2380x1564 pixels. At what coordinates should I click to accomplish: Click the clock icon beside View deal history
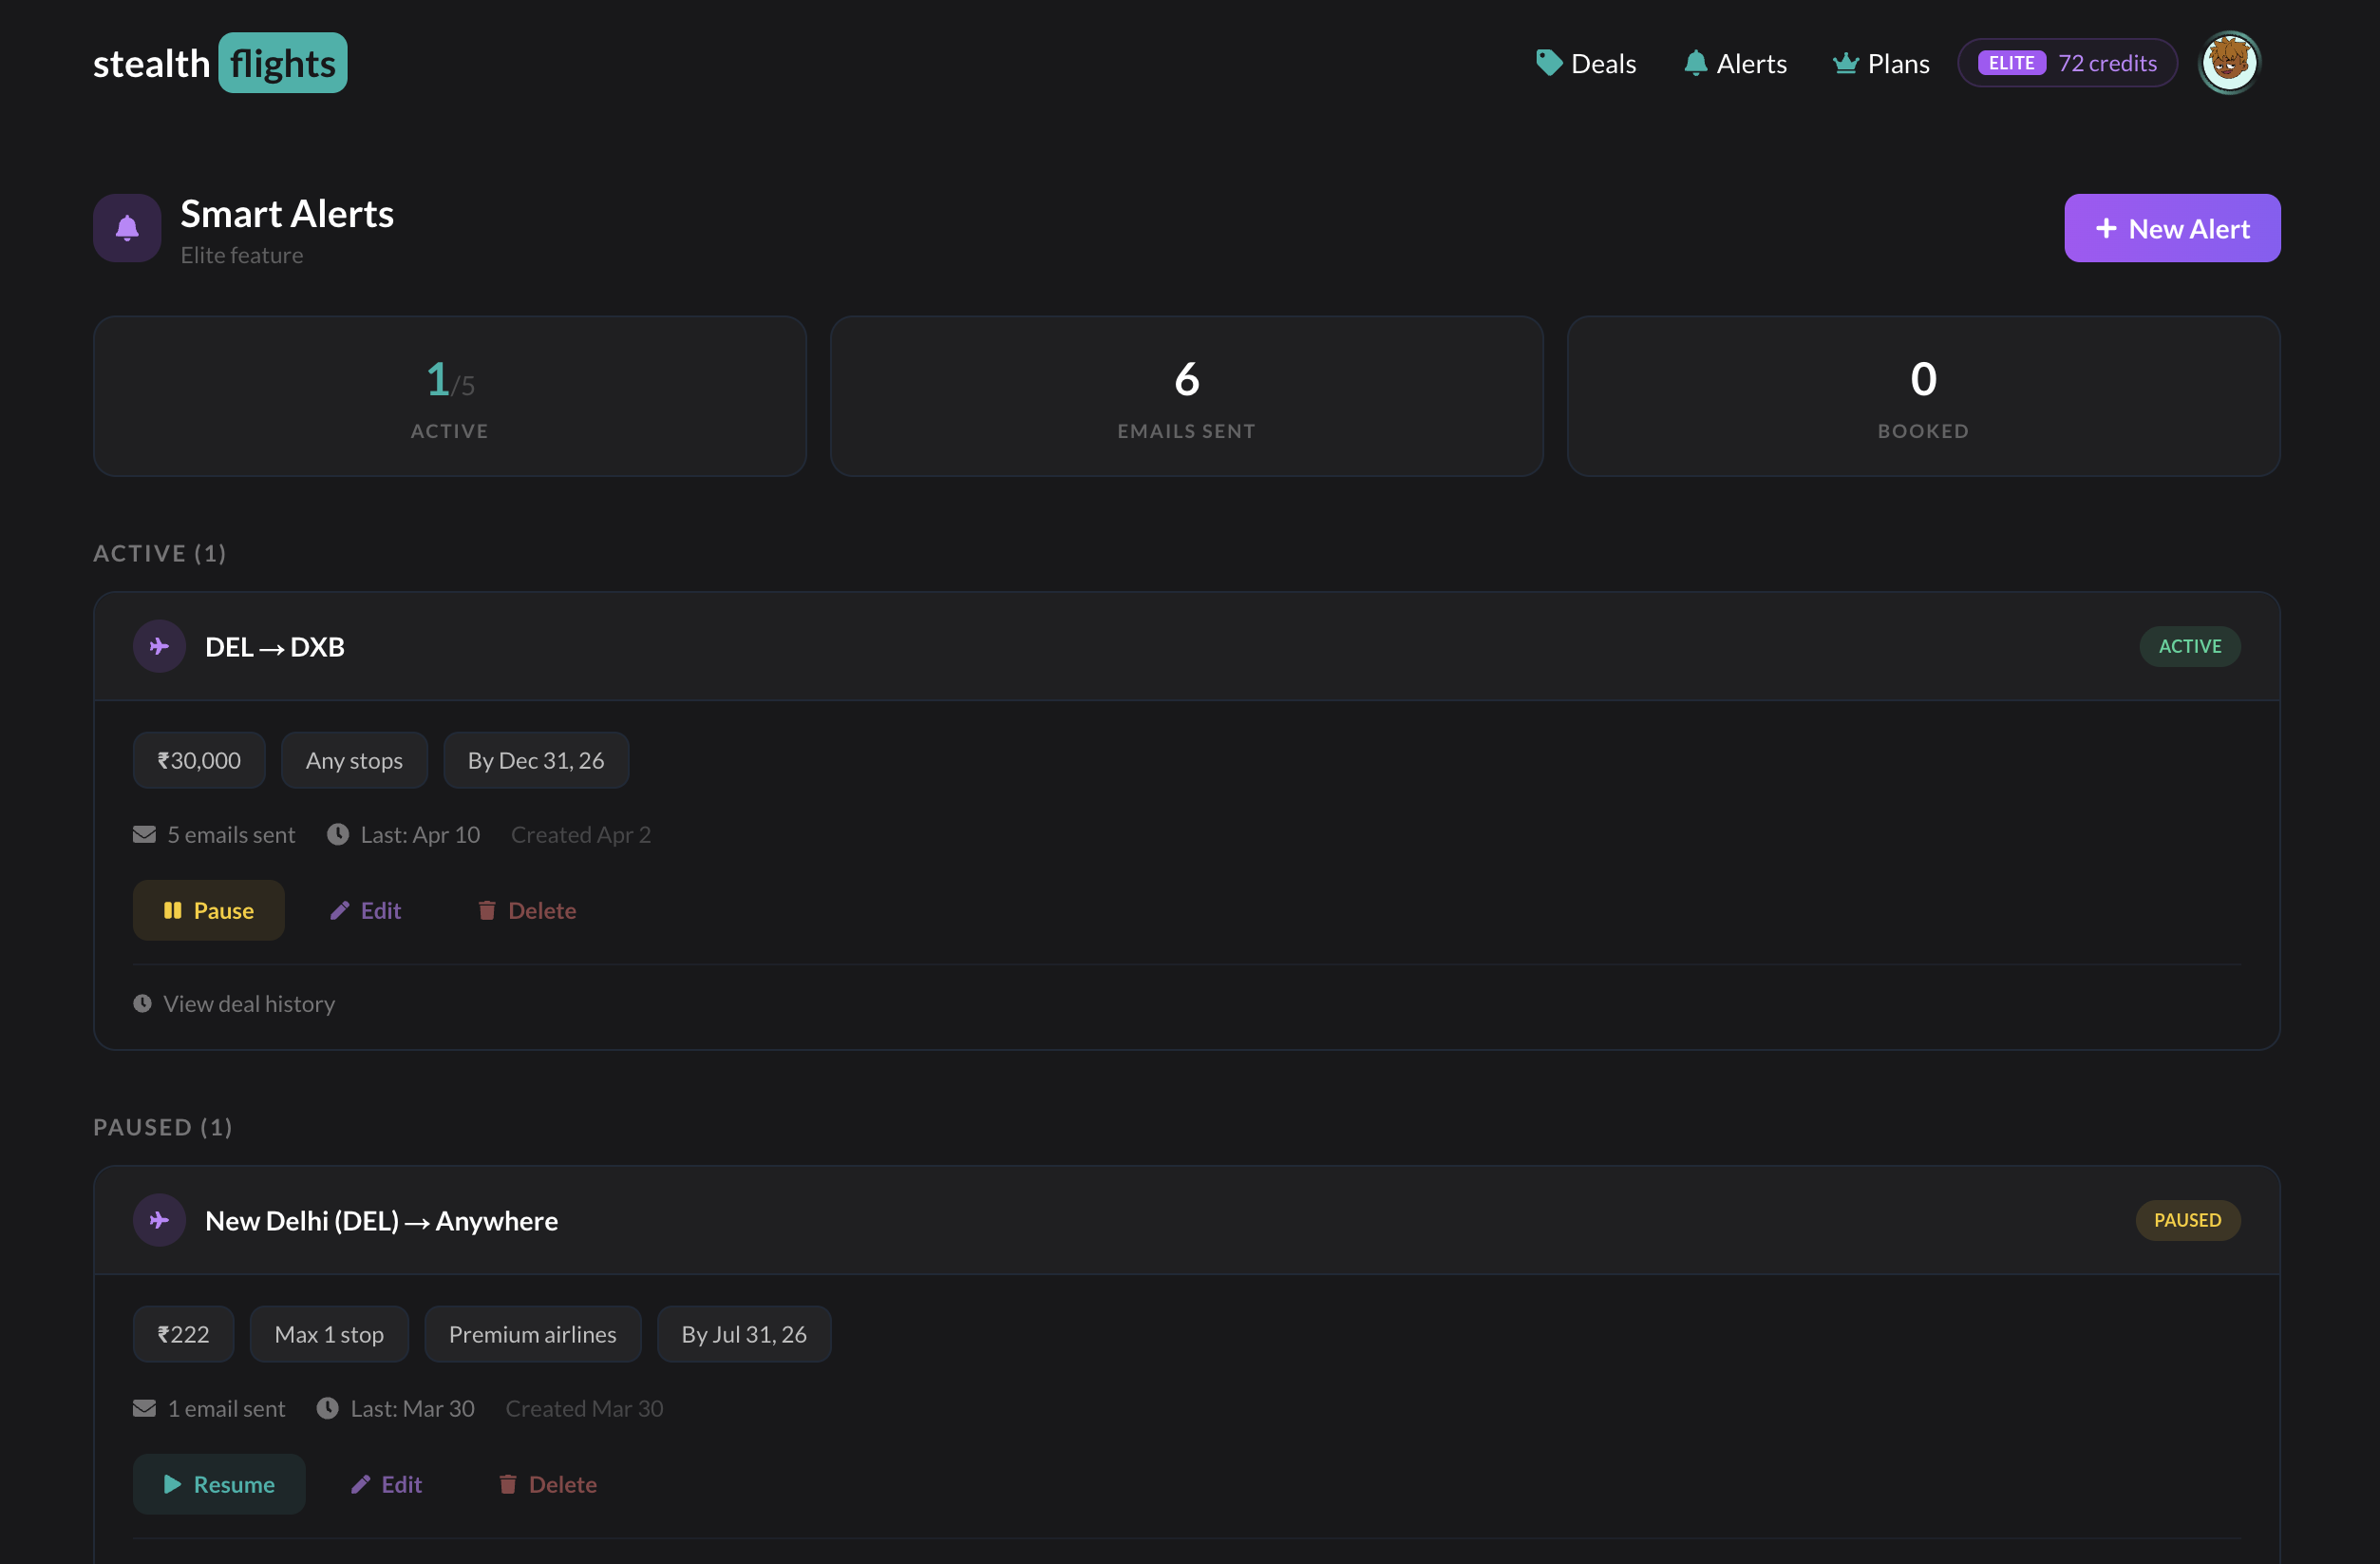(x=143, y=1003)
